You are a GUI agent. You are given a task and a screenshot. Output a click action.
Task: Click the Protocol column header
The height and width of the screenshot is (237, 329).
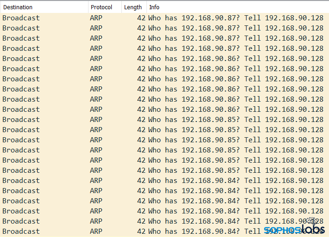pos(101,7)
